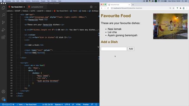The height and width of the screenshot is (106, 189).
Task: Click Prettier in the status bar
Action: 86,105
